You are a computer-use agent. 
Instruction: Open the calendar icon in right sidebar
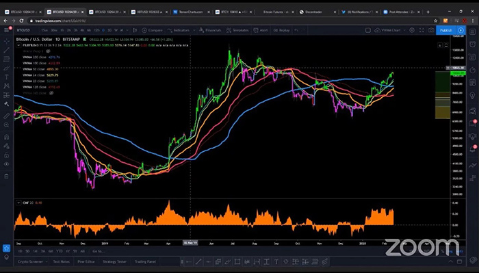[473, 83]
